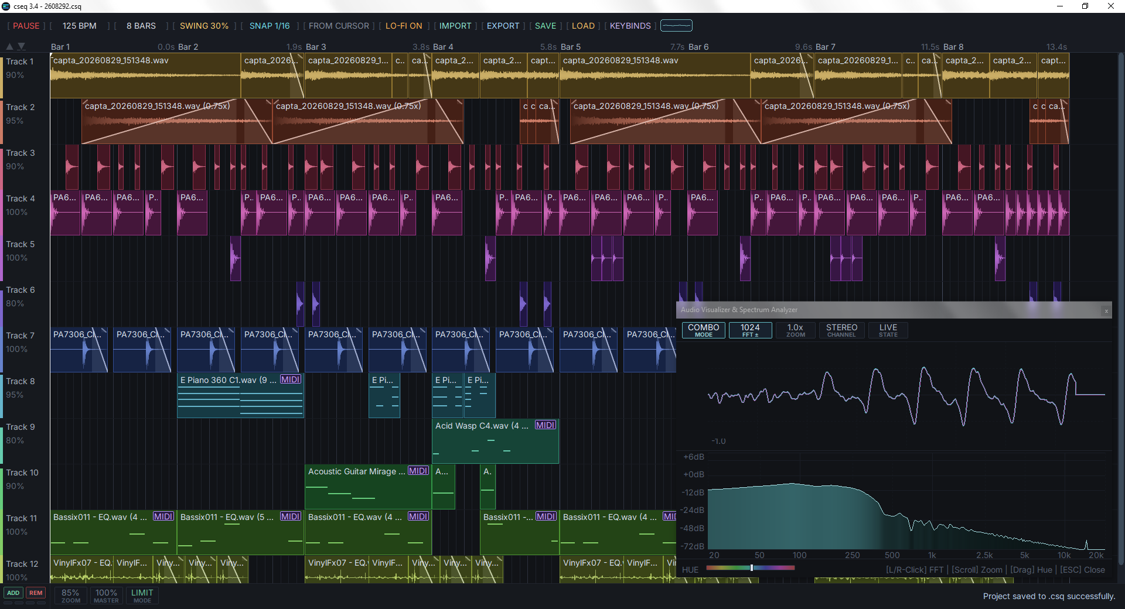Open the visualizer waveform button in the toolbar
Image resolution: width=1125 pixels, height=609 pixels.
pyautogui.click(x=676, y=26)
